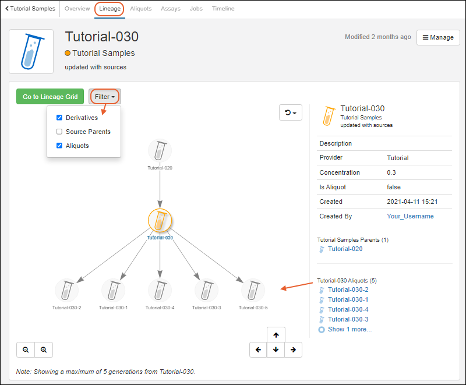Open the Manage menu button
Viewport: 466px width, 385px height.
[x=438, y=37]
